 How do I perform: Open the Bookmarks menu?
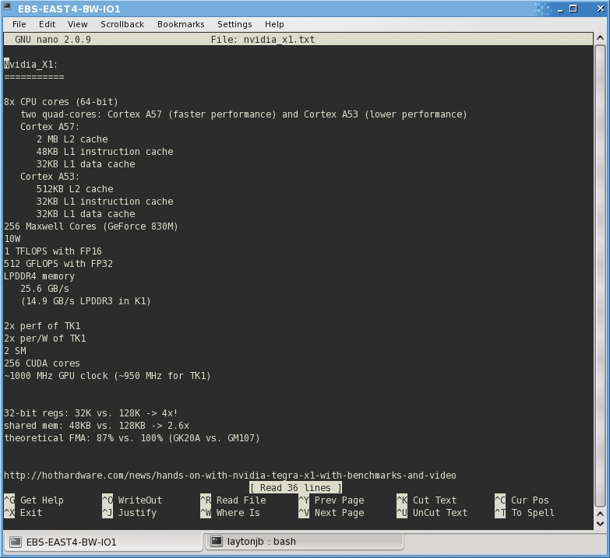[x=181, y=24]
